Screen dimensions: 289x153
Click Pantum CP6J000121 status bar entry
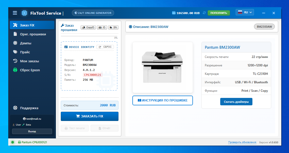32,142
